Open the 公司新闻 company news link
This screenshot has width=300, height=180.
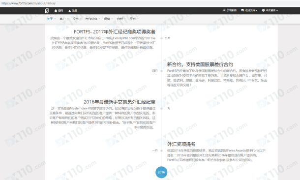(x=232, y=10)
